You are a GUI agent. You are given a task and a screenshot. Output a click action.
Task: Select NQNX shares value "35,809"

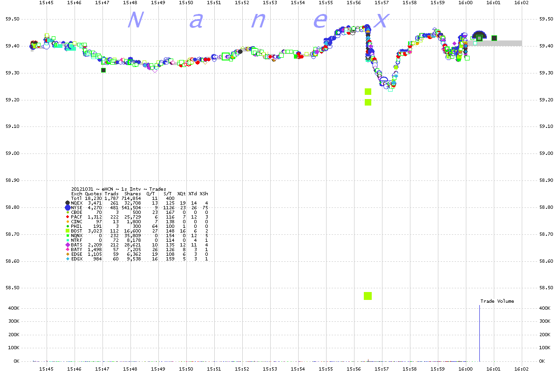coord(133,235)
